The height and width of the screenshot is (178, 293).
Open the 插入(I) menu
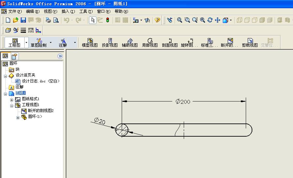click(68, 11)
